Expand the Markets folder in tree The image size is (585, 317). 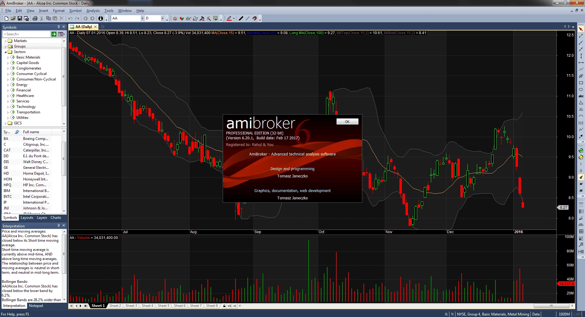[5, 41]
